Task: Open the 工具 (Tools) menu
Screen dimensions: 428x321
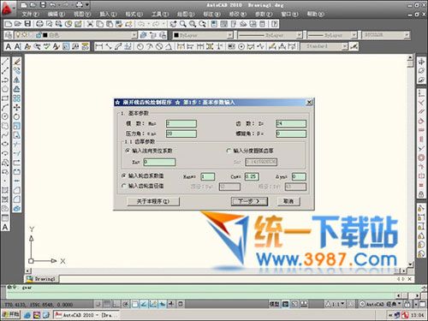Action: pos(160,14)
